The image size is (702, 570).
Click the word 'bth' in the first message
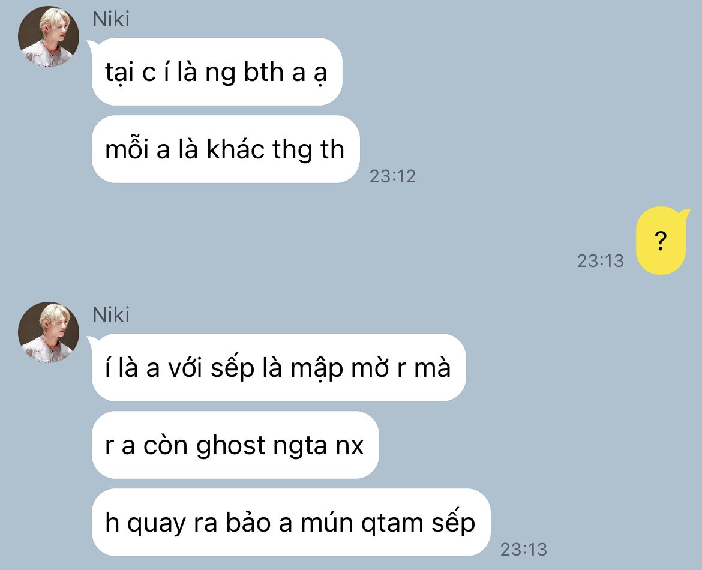pyautogui.click(x=263, y=71)
